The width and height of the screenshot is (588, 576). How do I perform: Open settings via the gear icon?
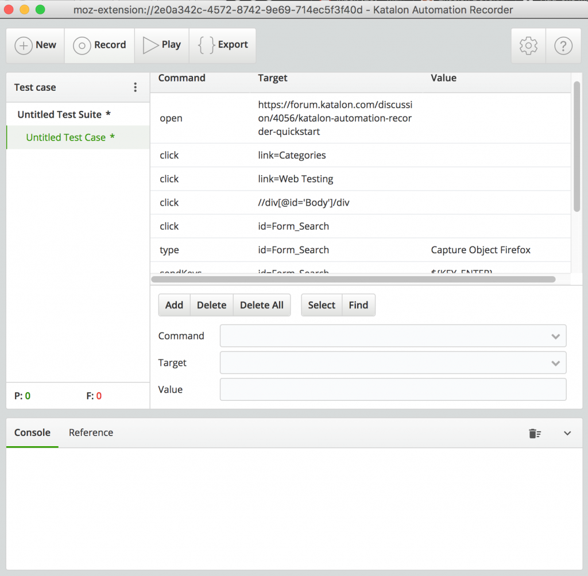[528, 46]
